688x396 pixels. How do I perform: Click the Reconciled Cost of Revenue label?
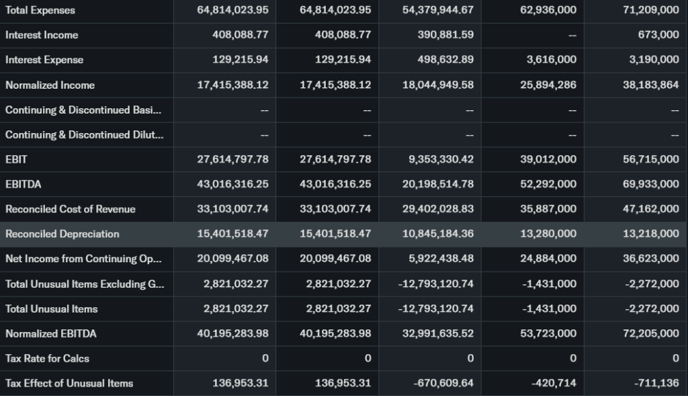point(70,209)
